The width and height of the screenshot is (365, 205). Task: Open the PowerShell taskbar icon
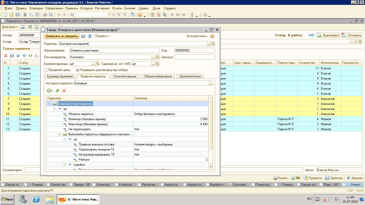pos(36,199)
